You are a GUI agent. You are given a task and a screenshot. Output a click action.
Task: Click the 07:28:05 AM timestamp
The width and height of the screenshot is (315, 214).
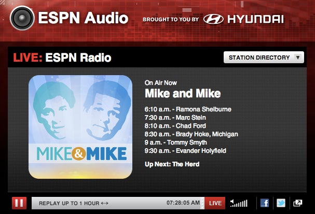pos(183,203)
